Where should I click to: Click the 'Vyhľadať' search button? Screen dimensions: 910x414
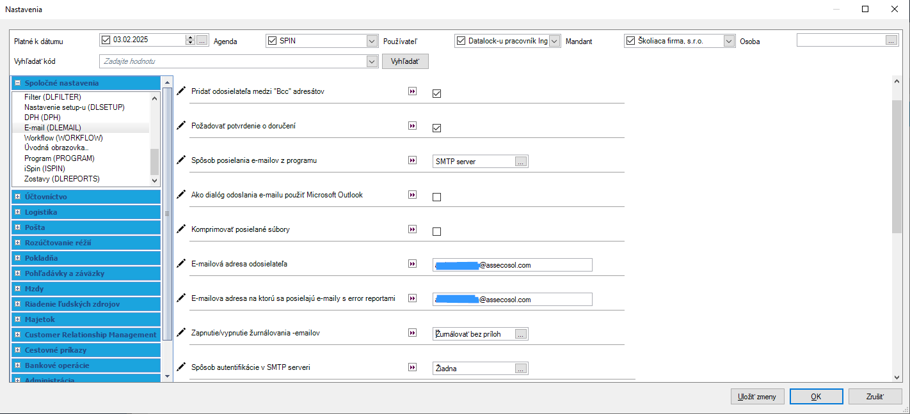[x=405, y=61]
